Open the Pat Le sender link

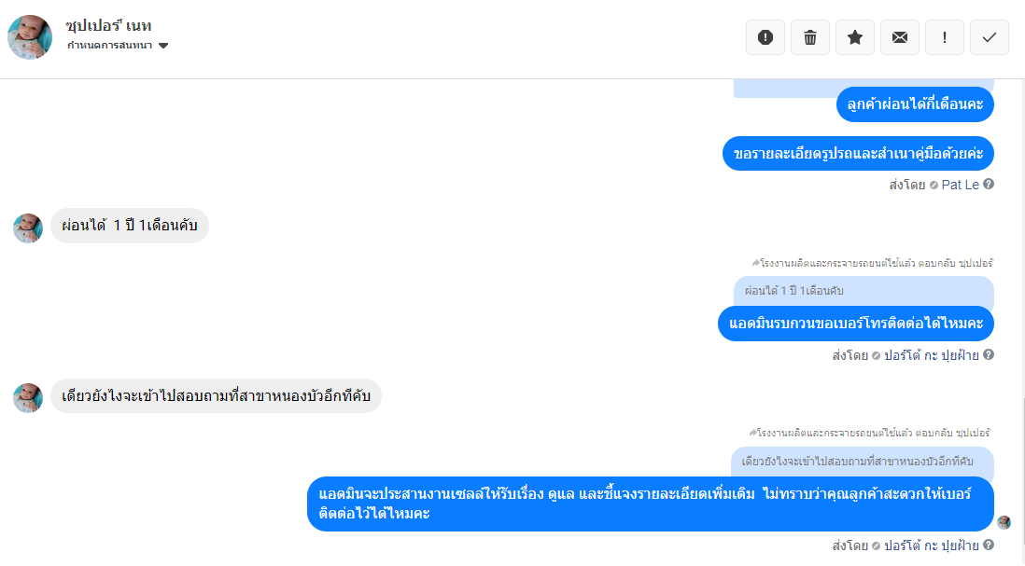[x=960, y=185]
